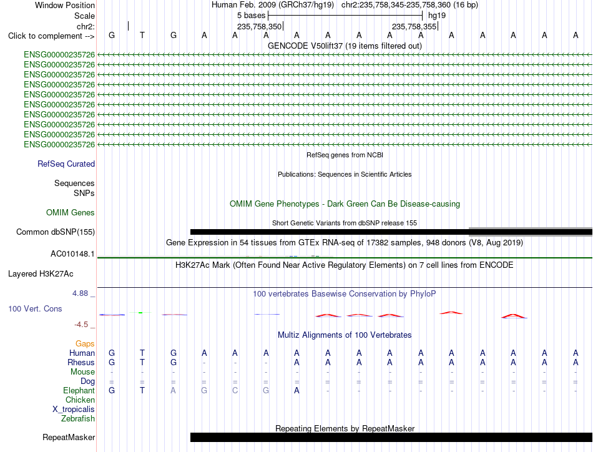Open the AC010148.1 GTEx gene label
The width and height of the screenshot is (593, 452).
(x=72, y=254)
